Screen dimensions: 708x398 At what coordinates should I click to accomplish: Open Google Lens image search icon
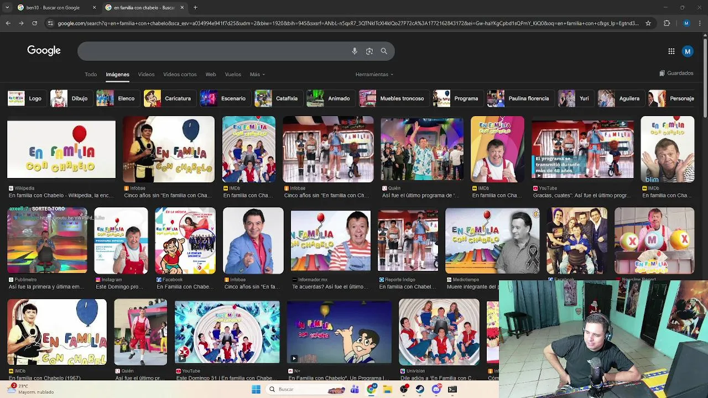369,51
